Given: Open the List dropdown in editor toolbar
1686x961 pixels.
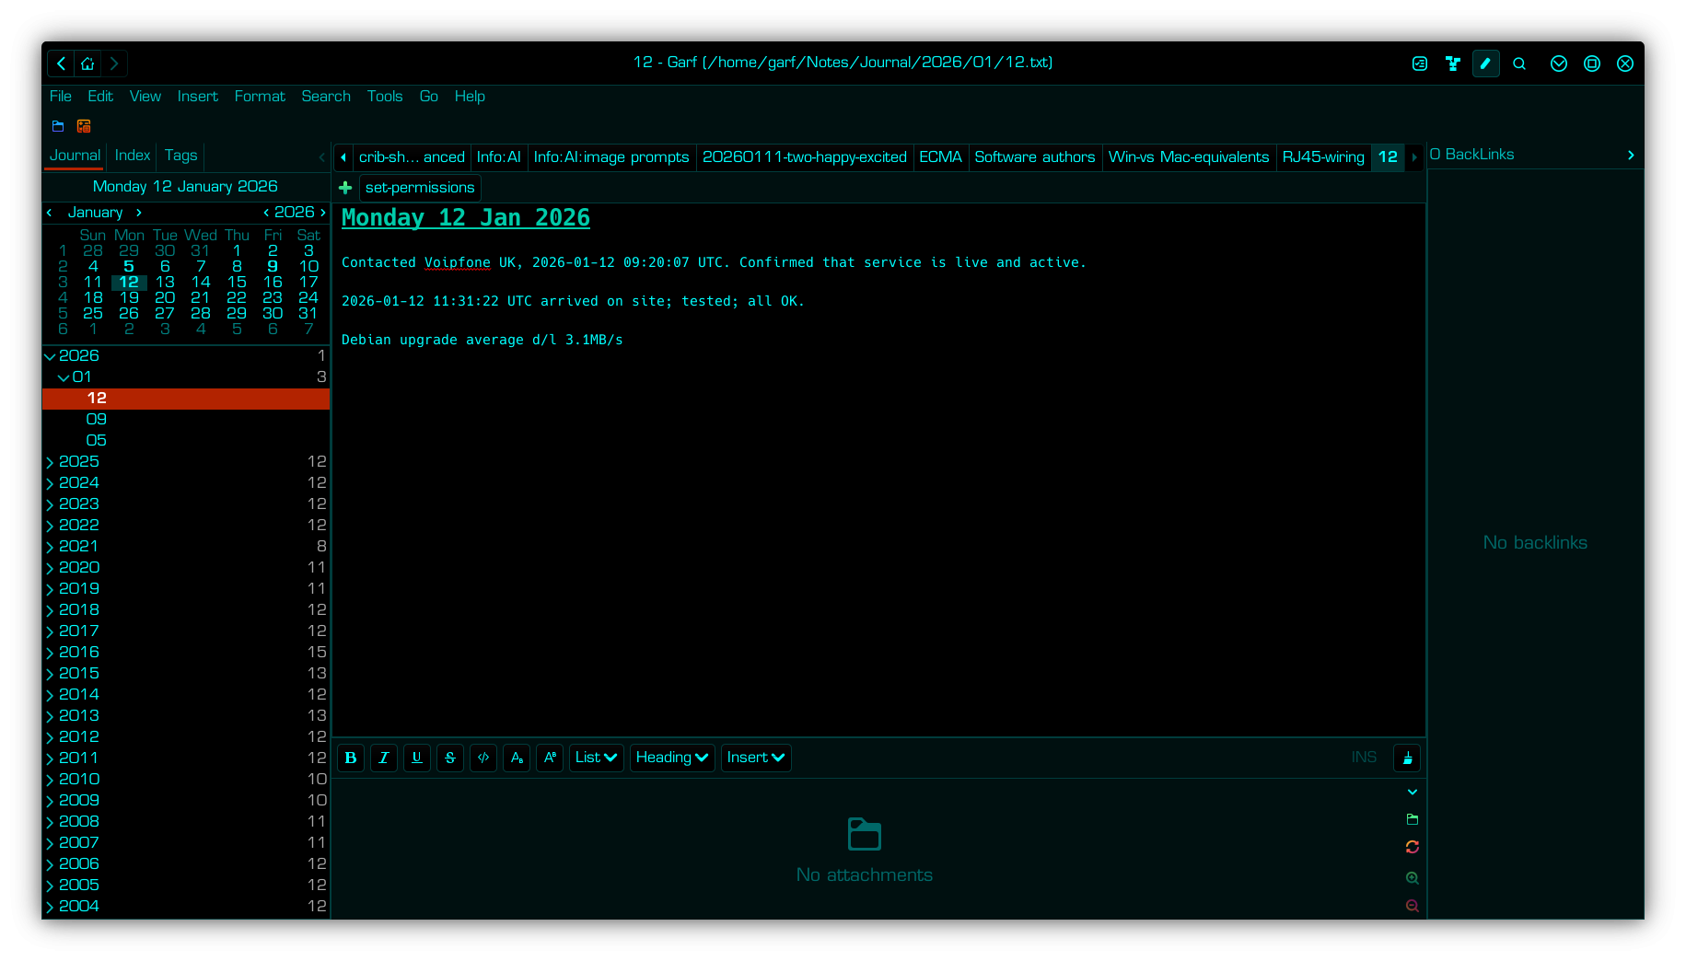Looking at the screenshot, I should (596, 758).
